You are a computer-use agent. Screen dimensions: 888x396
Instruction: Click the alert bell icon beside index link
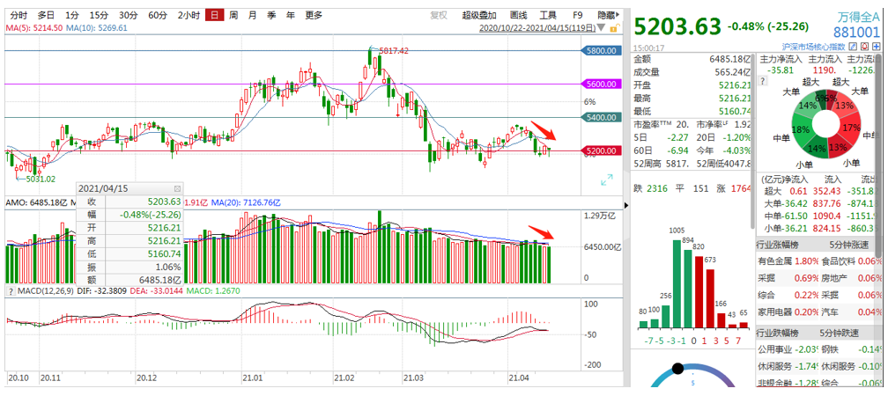click(x=862, y=47)
